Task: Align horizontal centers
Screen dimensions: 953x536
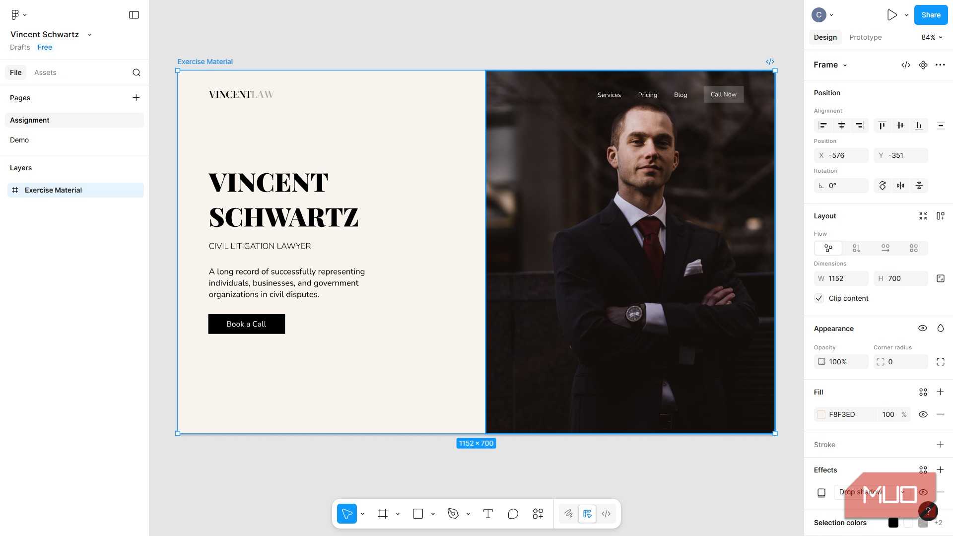Action: click(841, 126)
